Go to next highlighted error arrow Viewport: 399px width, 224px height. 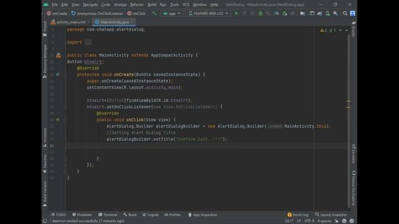coord(347,30)
